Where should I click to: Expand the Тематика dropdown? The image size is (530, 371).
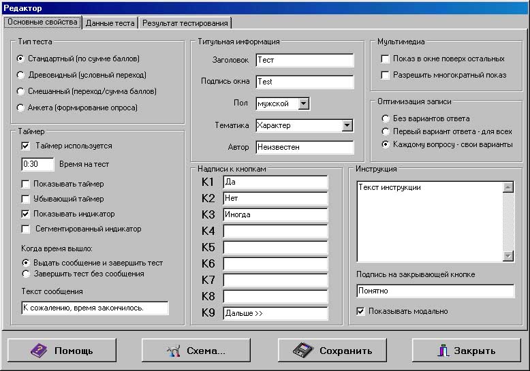(x=347, y=125)
